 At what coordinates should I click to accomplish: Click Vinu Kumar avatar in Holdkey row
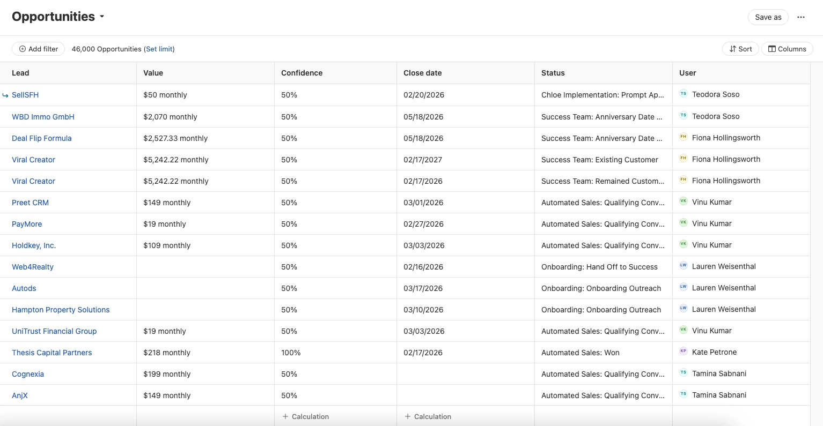(684, 244)
